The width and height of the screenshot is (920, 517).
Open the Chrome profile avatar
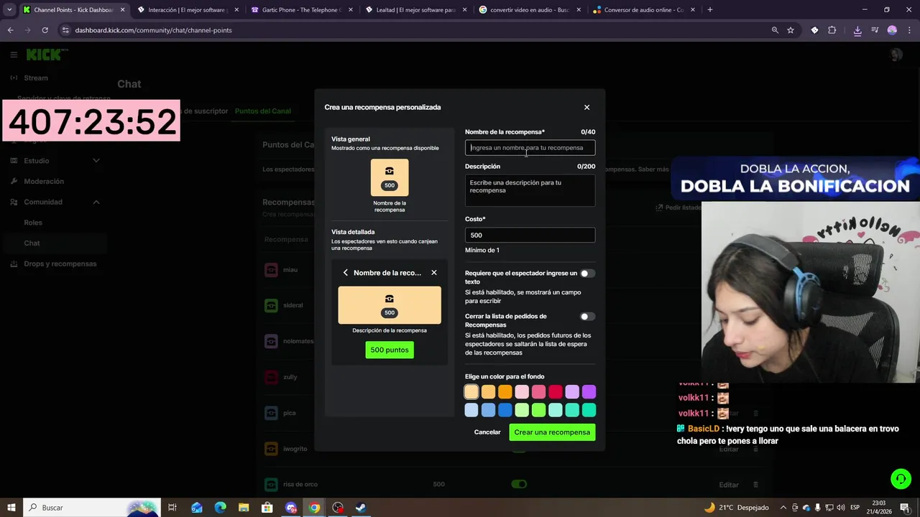coord(892,30)
